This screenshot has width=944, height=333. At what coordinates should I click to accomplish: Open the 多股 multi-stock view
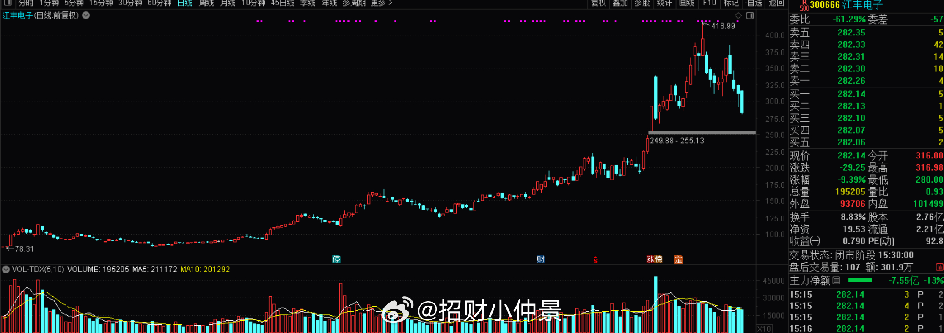click(x=642, y=3)
